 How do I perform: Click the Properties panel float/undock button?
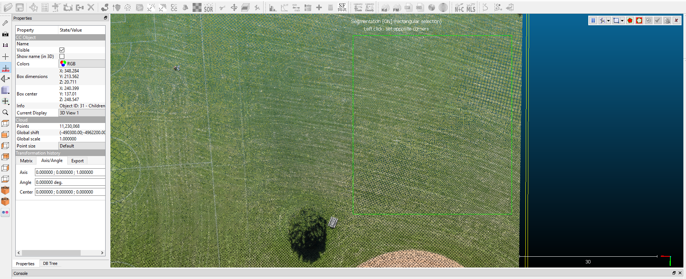(x=106, y=18)
